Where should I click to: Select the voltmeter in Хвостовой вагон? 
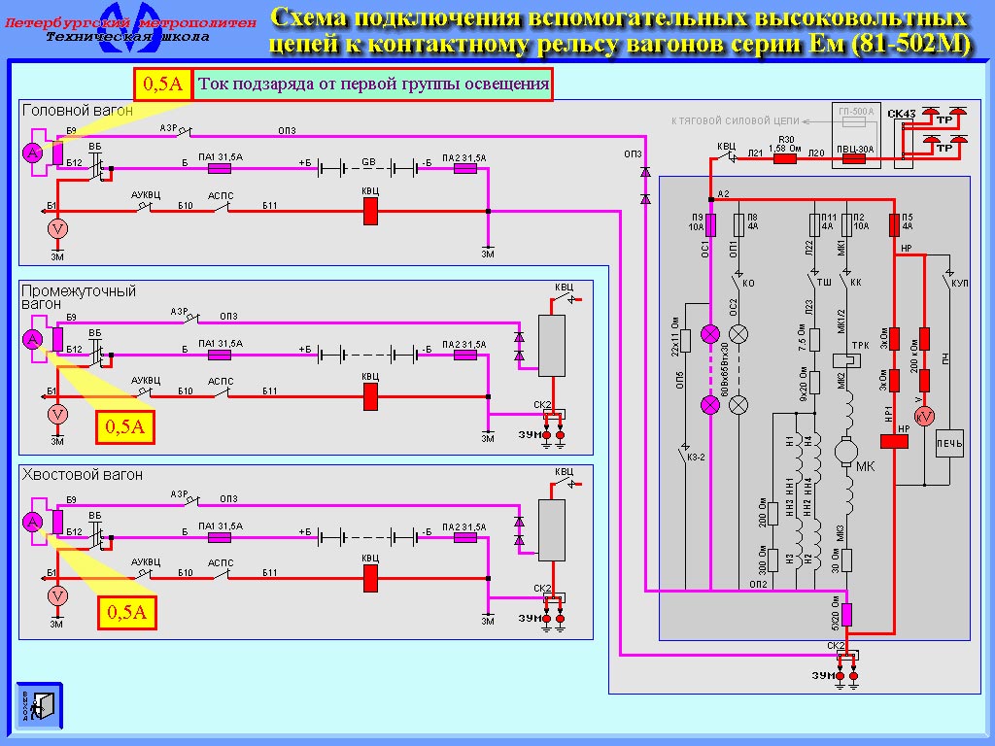pyautogui.click(x=57, y=595)
